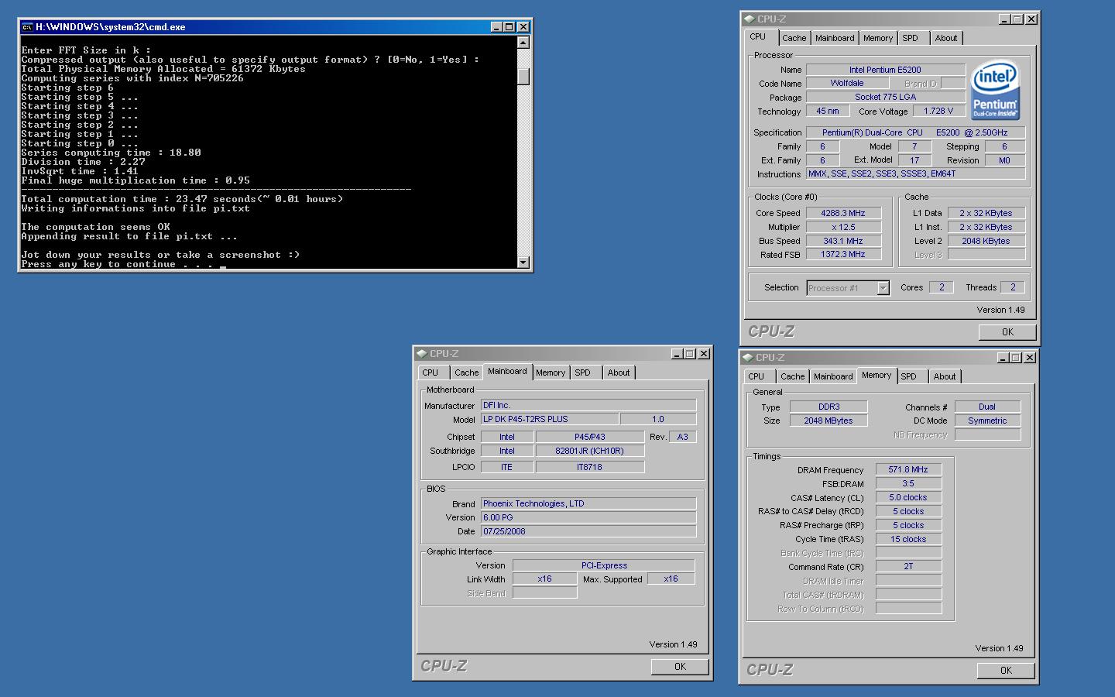1115x697 pixels.
Task: Click OK in the Memory window
Action: pos(1006,671)
